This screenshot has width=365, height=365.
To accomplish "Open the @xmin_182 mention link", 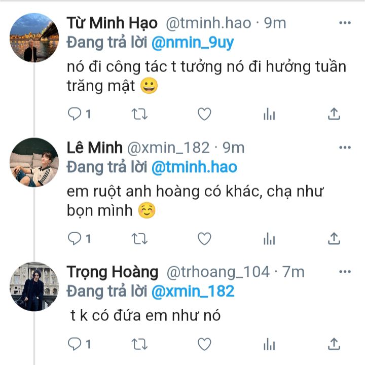I will click(x=193, y=291).
